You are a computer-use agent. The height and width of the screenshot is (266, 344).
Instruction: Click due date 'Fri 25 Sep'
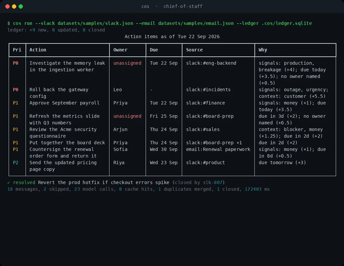click(x=164, y=116)
